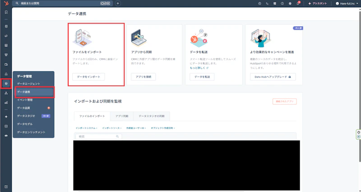
Task: Click the インポートおよび同期を監視 heading
Action: 98,101
